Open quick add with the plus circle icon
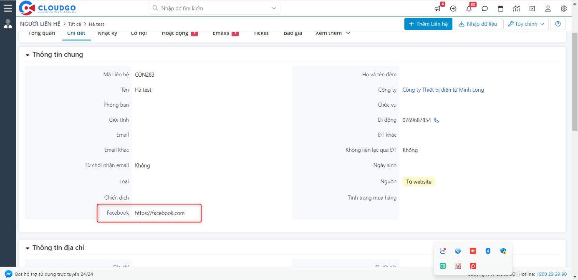The image size is (578, 280). pos(453,8)
